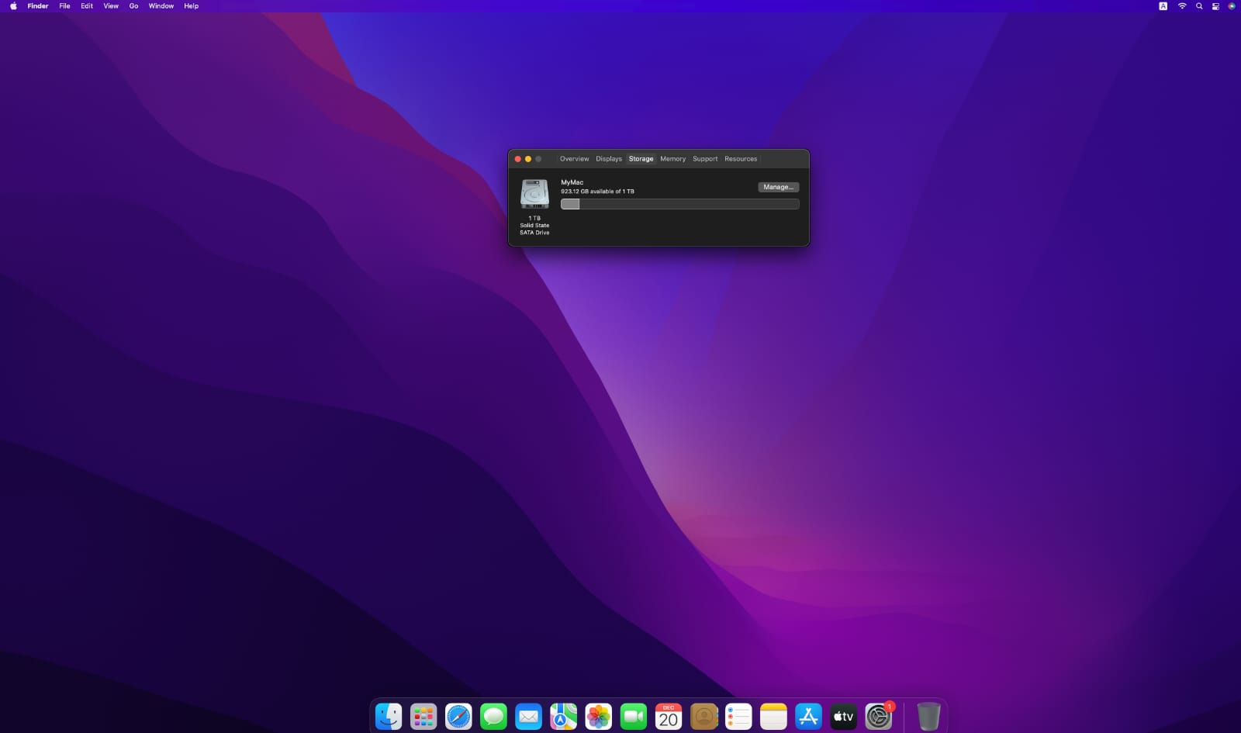This screenshot has height=733, width=1241.
Task: Click the storage usage bar
Action: [679, 204]
